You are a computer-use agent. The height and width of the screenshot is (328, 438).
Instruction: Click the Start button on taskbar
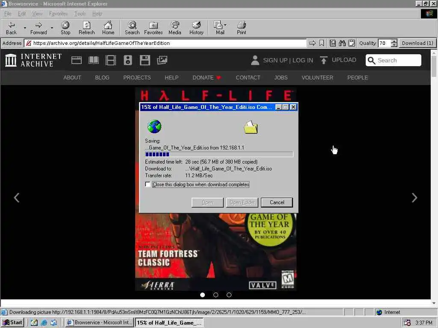12,322
